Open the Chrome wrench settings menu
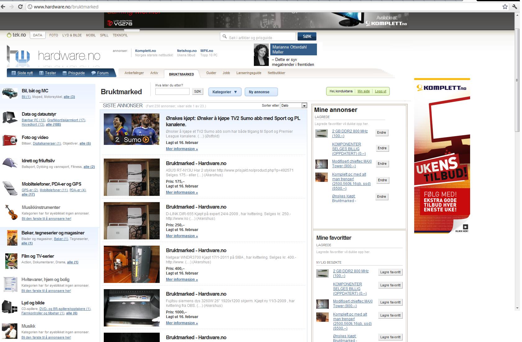This screenshot has height=342, width=522. click(x=515, y=7)
